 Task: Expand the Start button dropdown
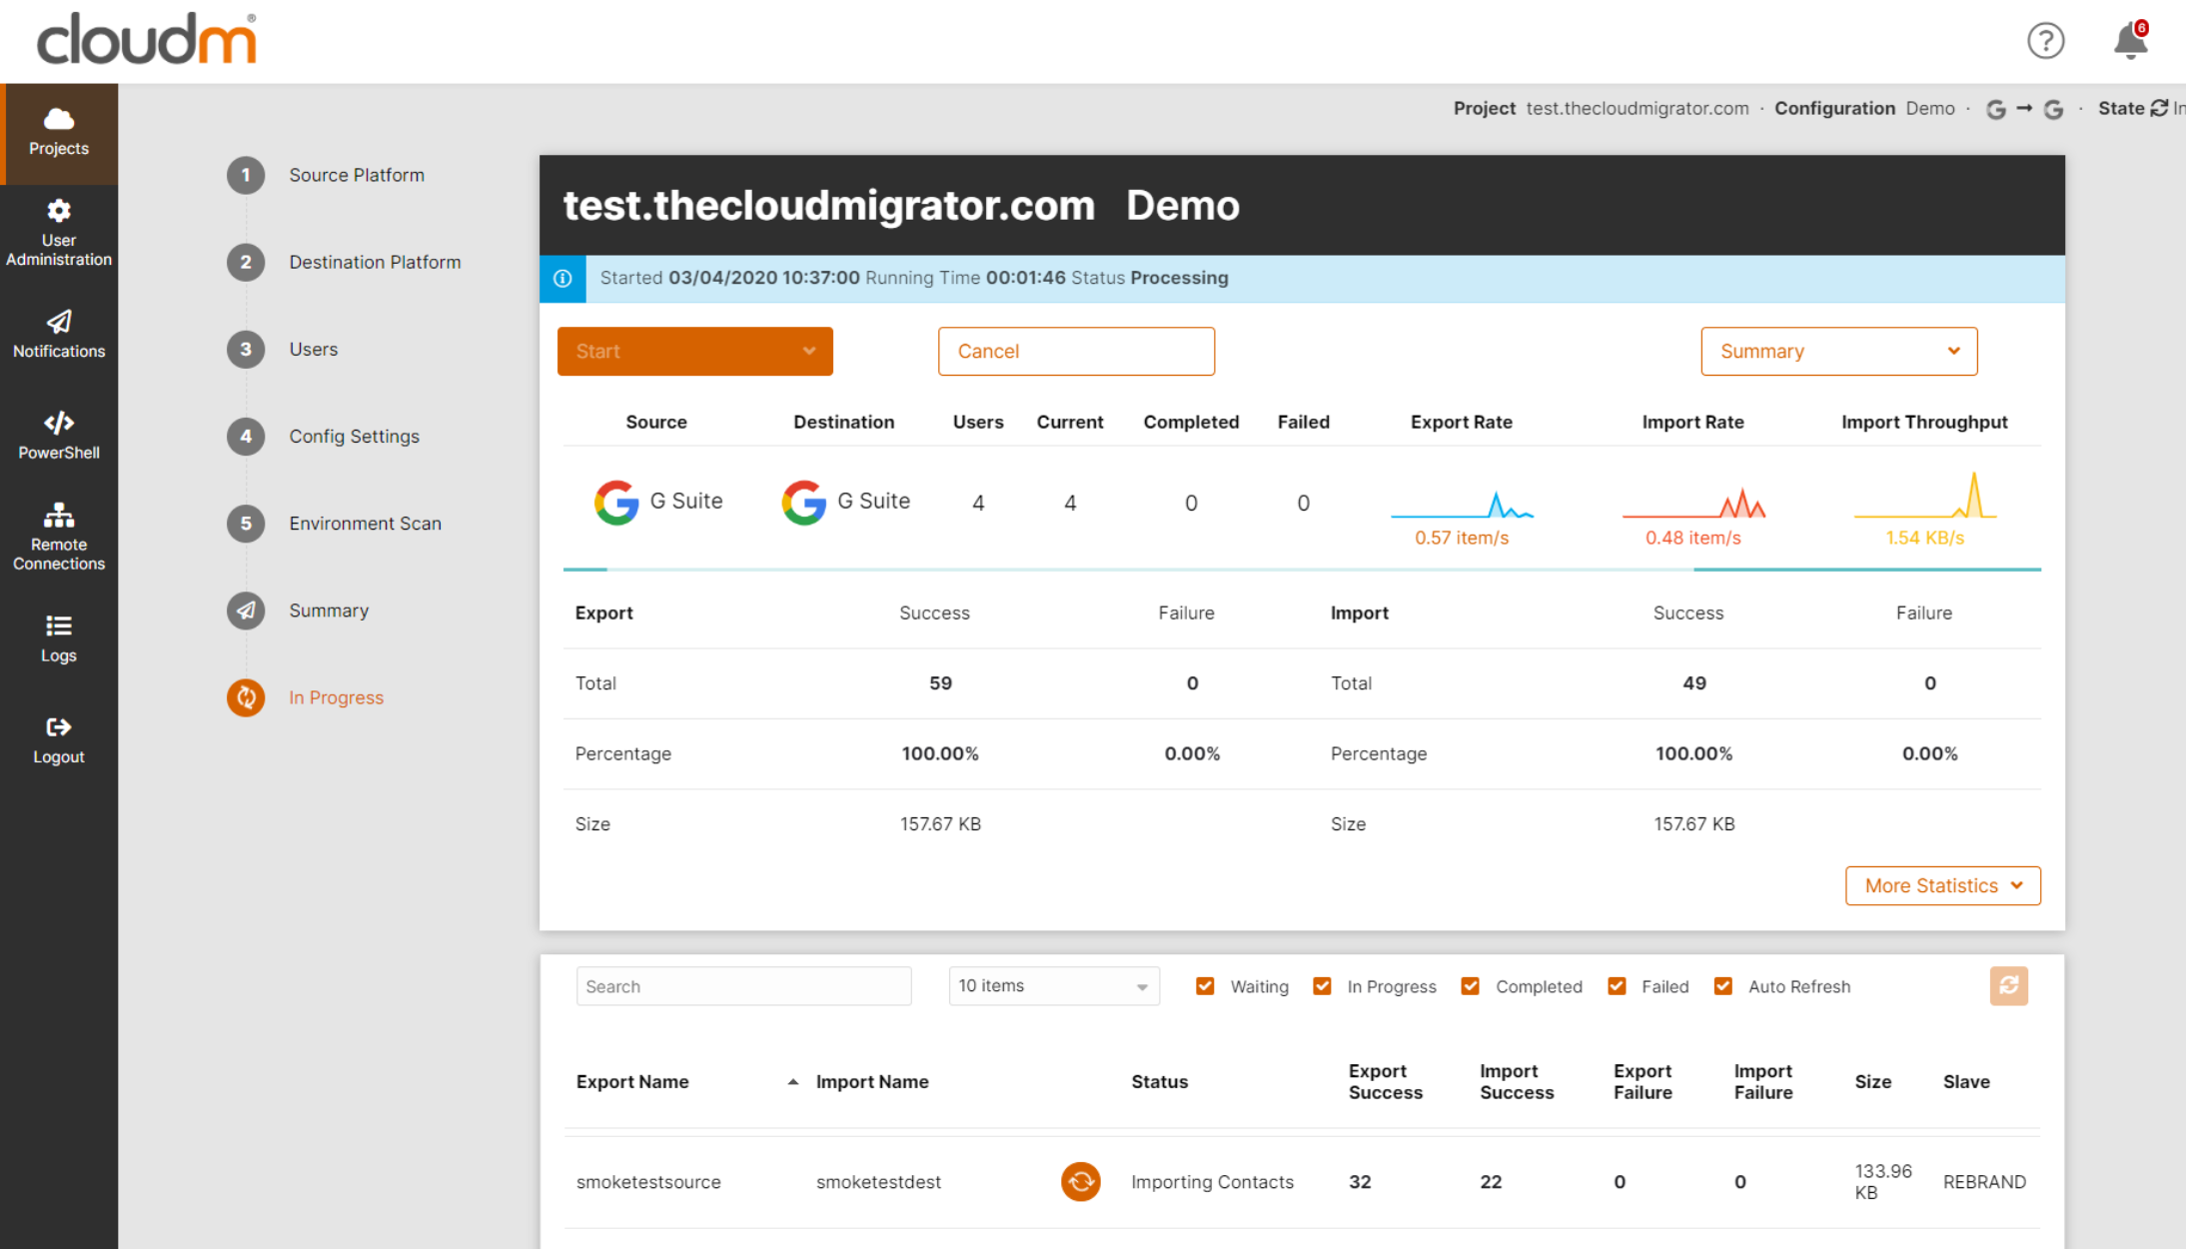808,352
